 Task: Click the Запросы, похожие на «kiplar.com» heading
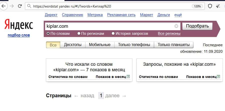179,64
